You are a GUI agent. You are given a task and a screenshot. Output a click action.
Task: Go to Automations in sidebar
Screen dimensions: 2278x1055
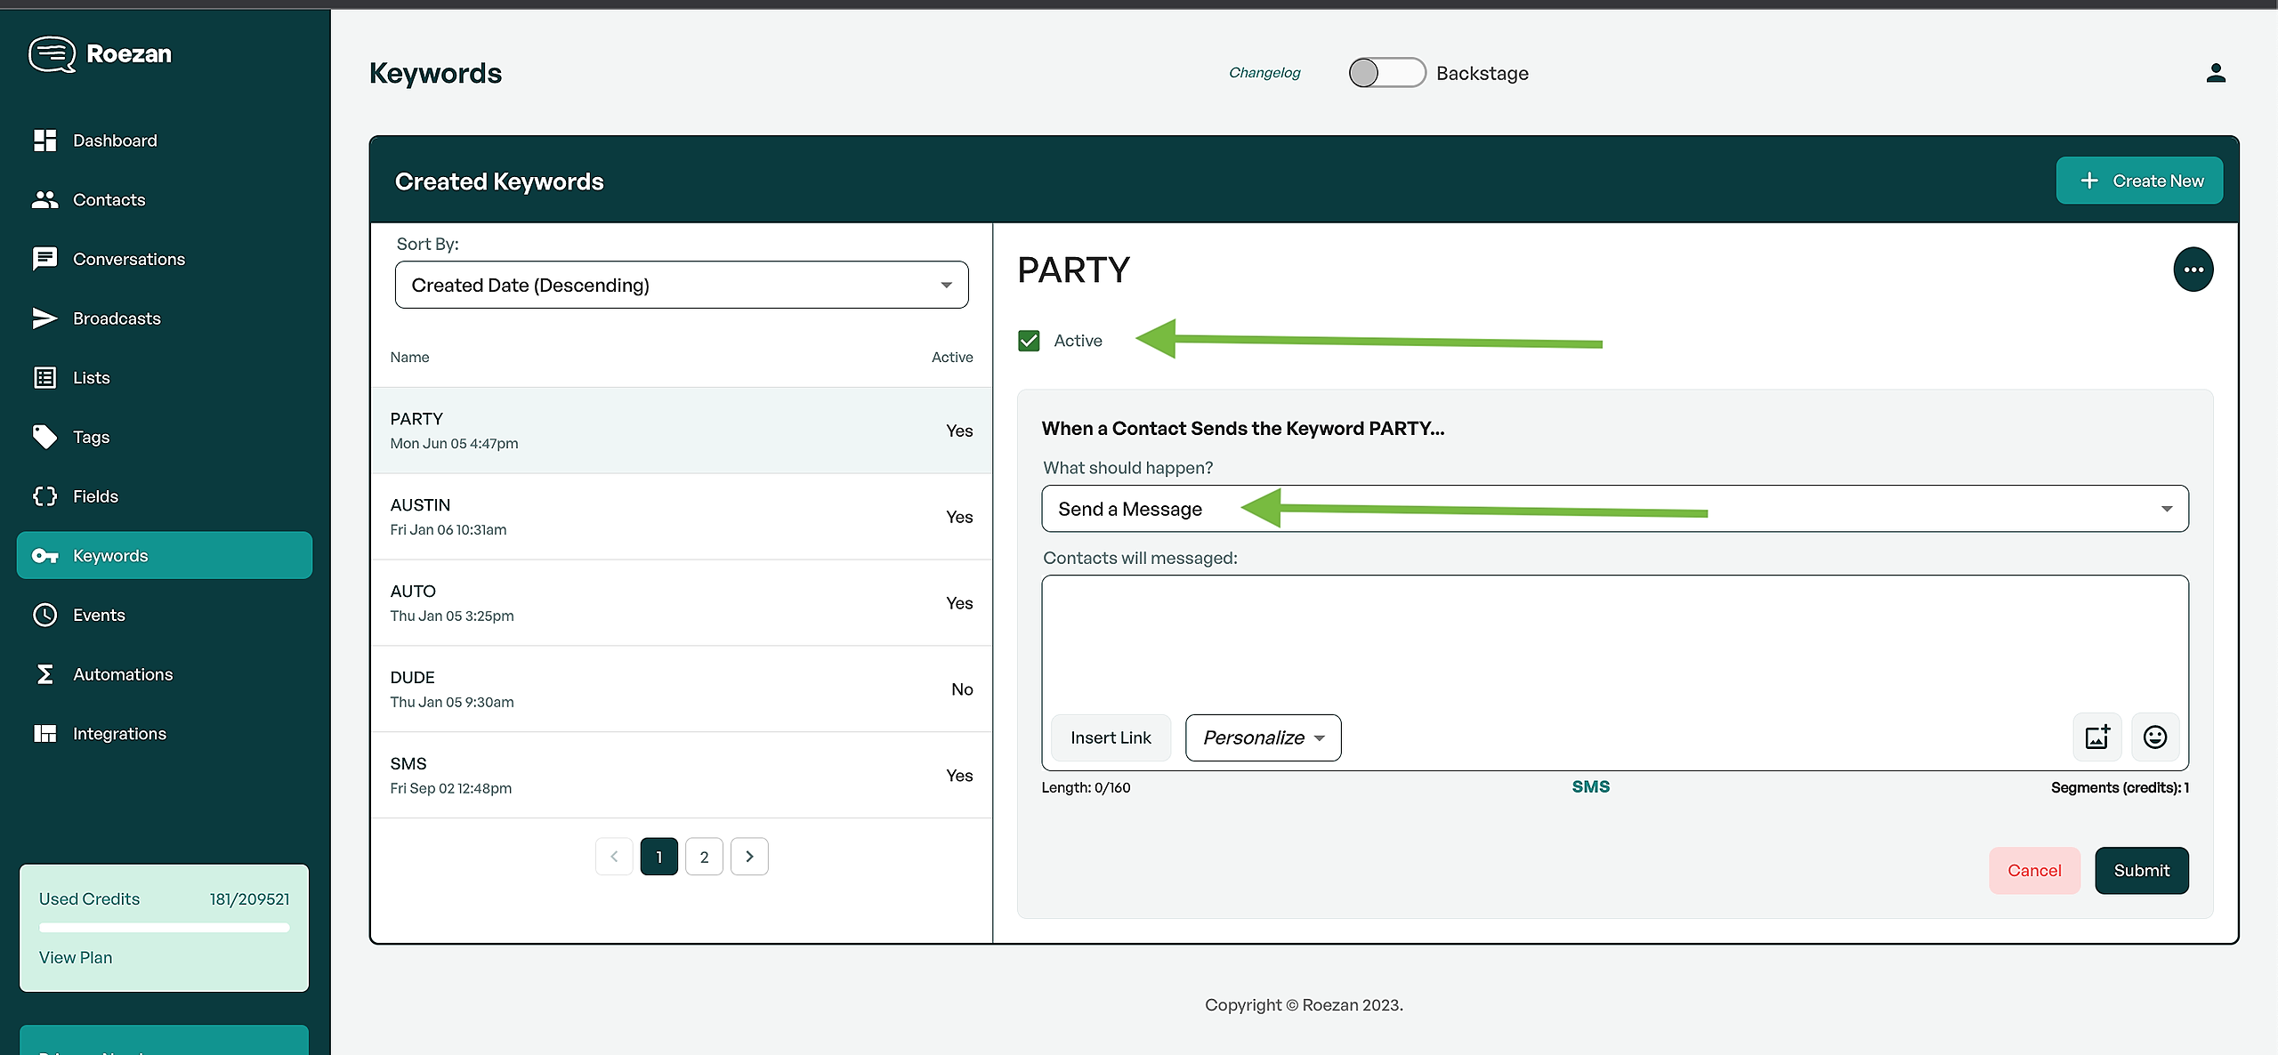[123, 674]
